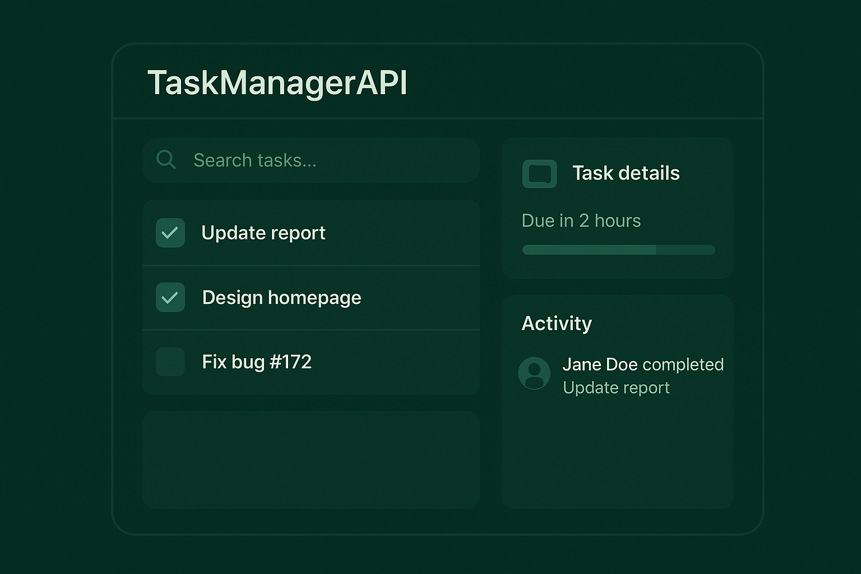Click the Jane Doe activity entry
This screenshot has height=574, width=861.
coord(644,376)
